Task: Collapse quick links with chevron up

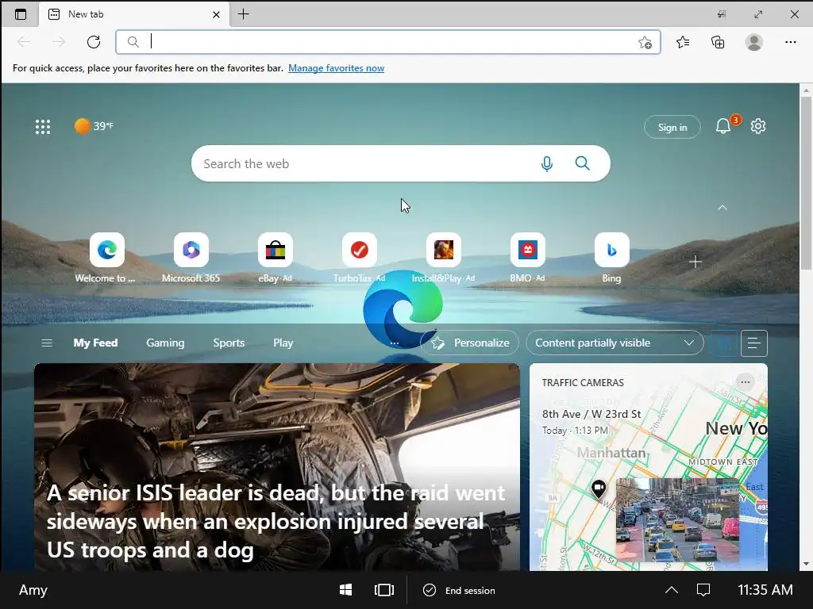Action: 722,208
